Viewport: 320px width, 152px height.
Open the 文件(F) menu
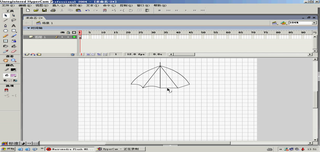(8, 5)
